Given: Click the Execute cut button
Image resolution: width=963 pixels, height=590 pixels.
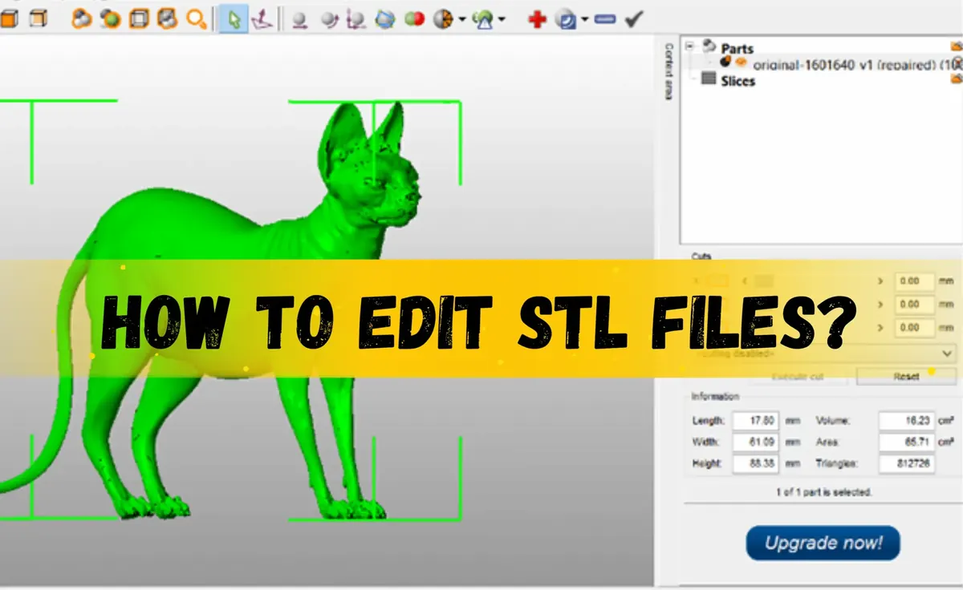Looking at the screenshot, I should coord(798,376).
